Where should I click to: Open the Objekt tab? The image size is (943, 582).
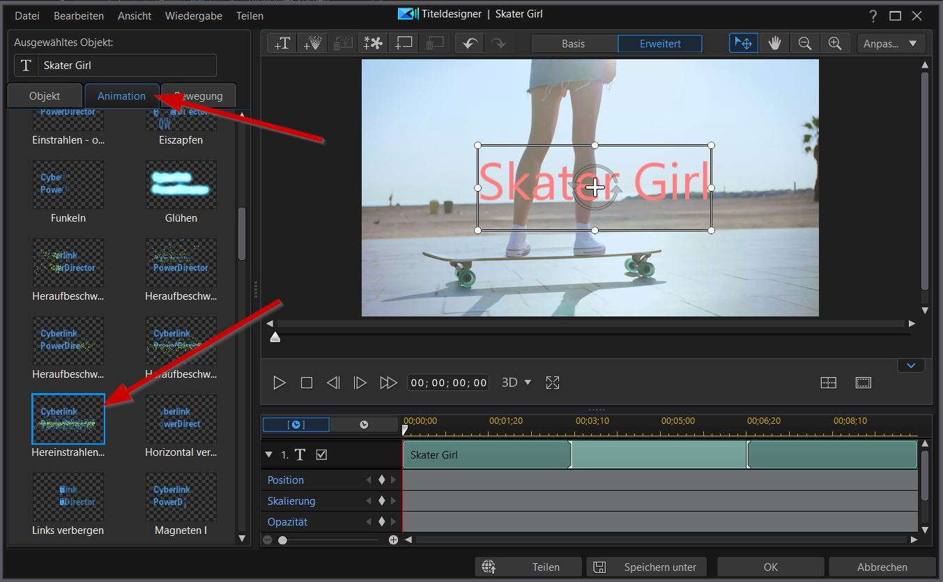click(45, 96)
